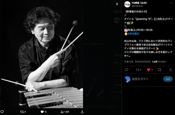Click the share icon below the photo

coord(82,112)
